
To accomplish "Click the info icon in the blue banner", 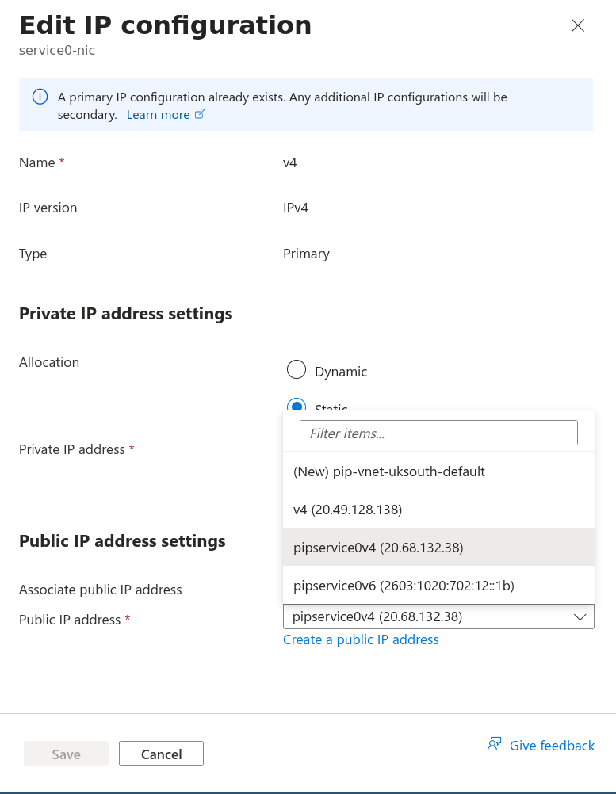I will click(40, 97).
